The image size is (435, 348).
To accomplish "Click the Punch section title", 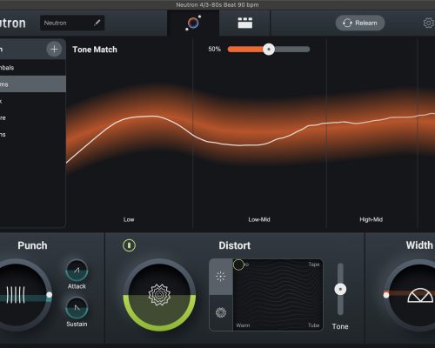I will pyautogui.click(x=32, y=245).
